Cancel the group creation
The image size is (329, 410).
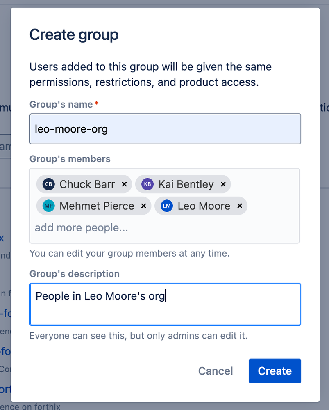tap(216, 371)
